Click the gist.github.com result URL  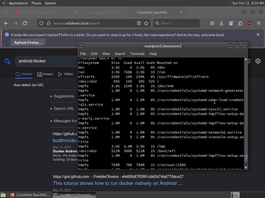(118, 177)
